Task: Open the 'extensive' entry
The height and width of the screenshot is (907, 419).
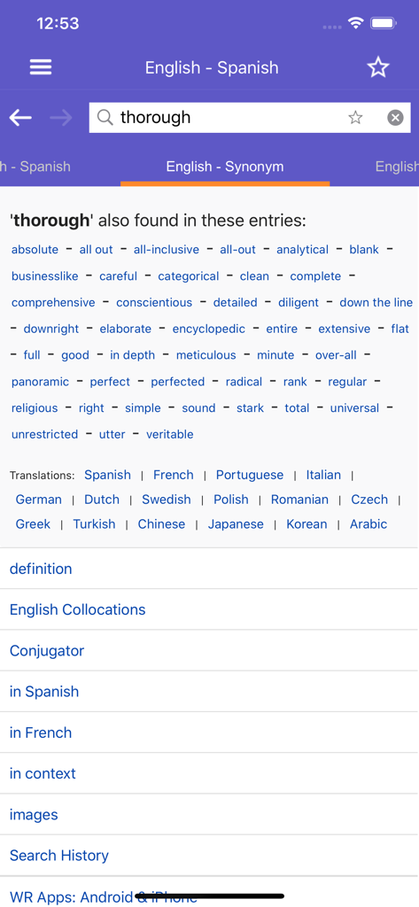Action: pos(345,329)
